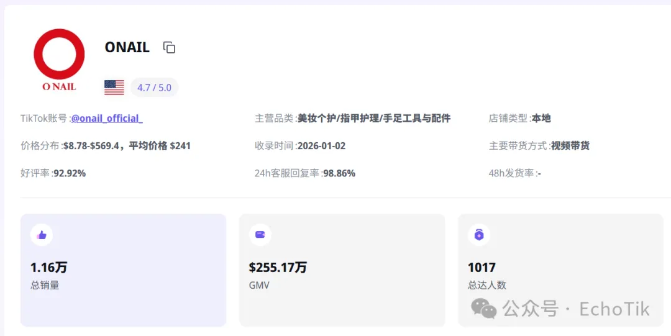Screen dimensions: 671x336
Task: Click the TikTok账号 label
Action: click(x=43, y=119)
